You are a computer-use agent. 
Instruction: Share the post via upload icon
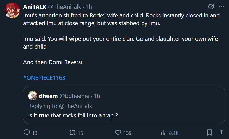pos(221,133)
